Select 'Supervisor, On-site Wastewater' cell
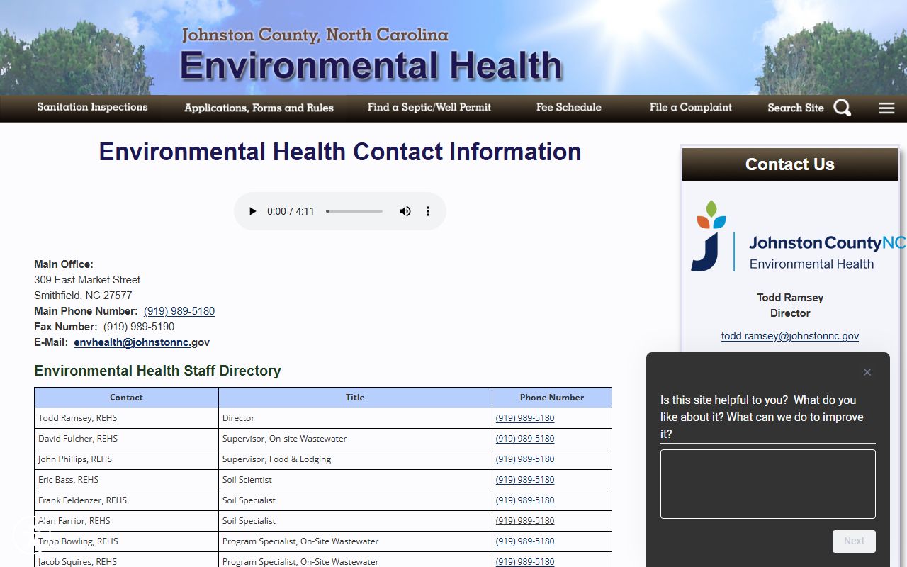This screenshot has width=907, height=567. 355,439
